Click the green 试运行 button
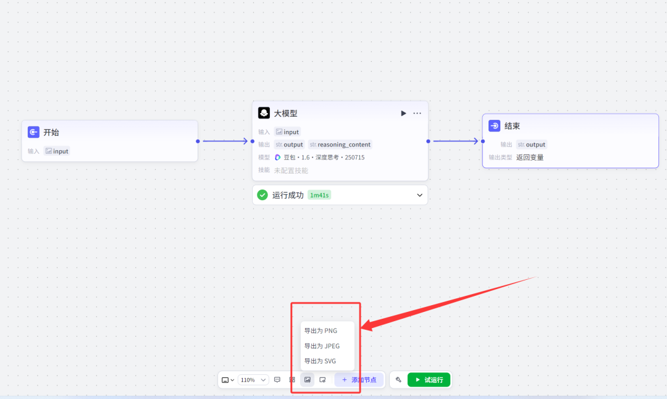Screen dimensions: 667x399 [x=429, y=379]
